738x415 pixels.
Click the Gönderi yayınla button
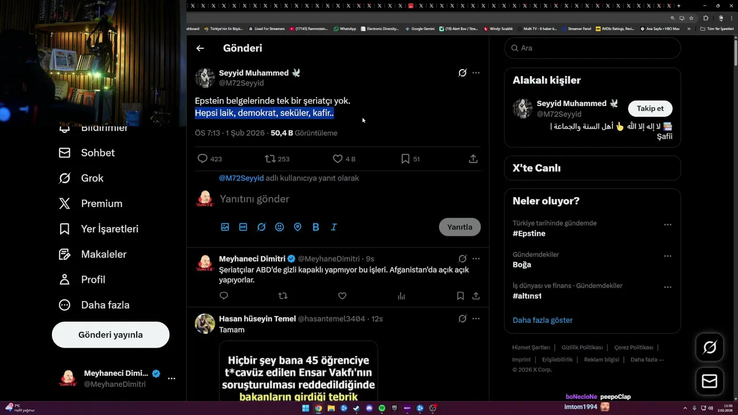[x=111, y=335]
